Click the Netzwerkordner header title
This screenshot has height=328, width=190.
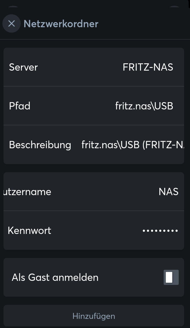click(61, 24)
